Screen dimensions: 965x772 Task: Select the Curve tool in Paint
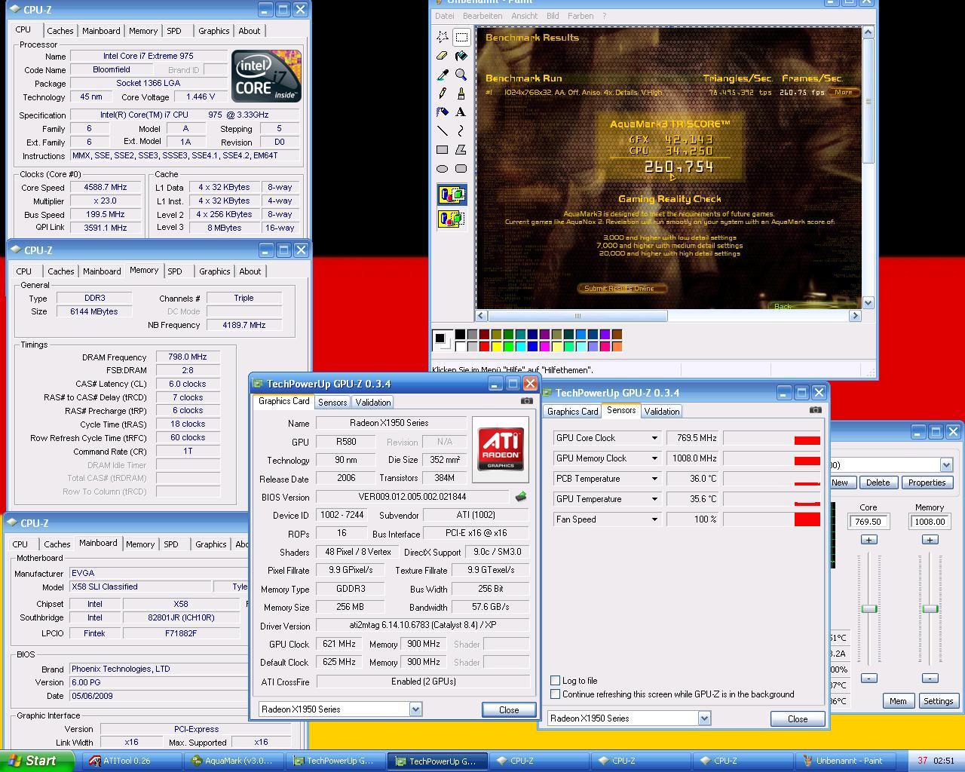[x=461, y=131]
